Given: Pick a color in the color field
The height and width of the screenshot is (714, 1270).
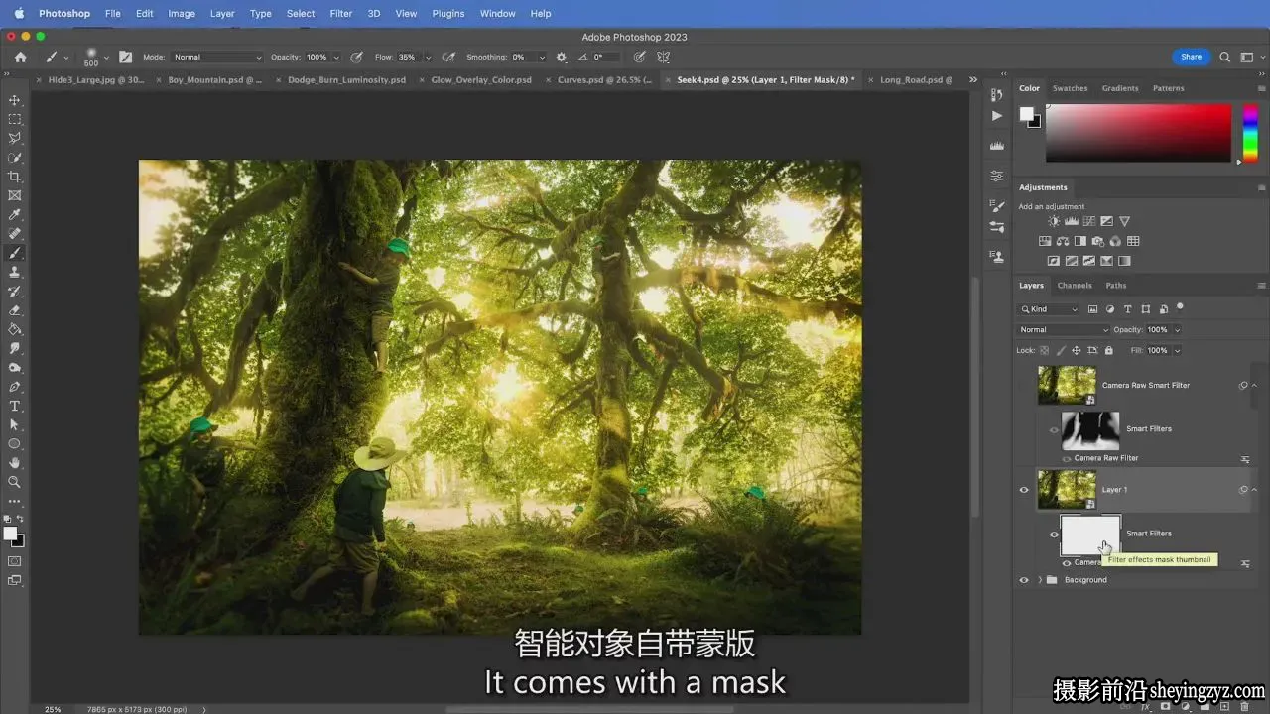Looking at the screenshot, I should [1138, 133].
